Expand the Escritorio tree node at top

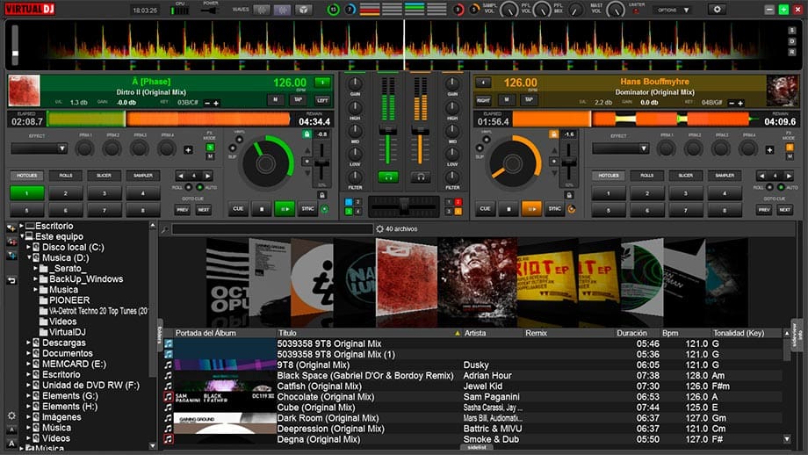[22, 226]
